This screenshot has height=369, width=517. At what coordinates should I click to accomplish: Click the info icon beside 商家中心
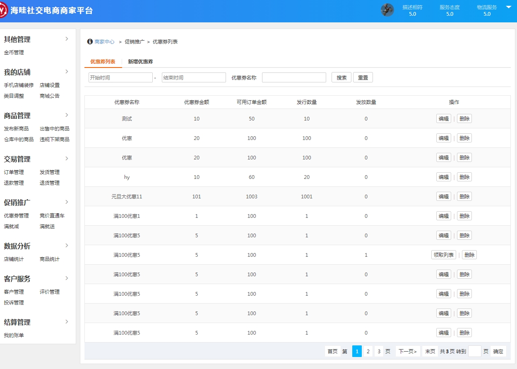coord(90,41)
